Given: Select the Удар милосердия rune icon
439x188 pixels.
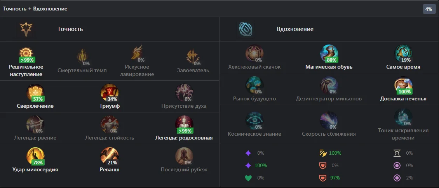Looking at the screenshot, I should coord(35,156).
